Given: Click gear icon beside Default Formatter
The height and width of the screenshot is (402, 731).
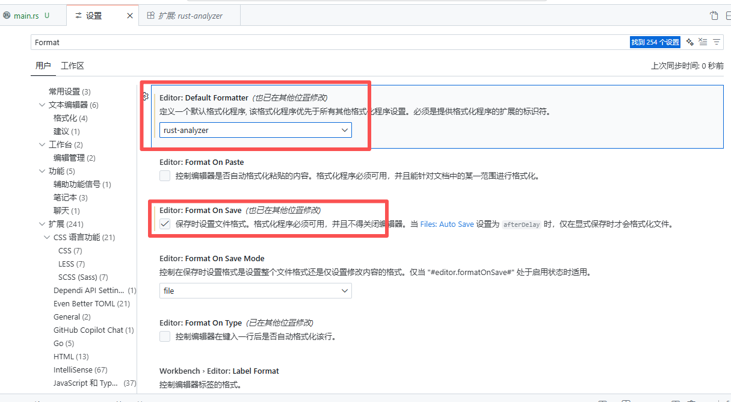Looking at the screenshot, I should tap(145, 96).
